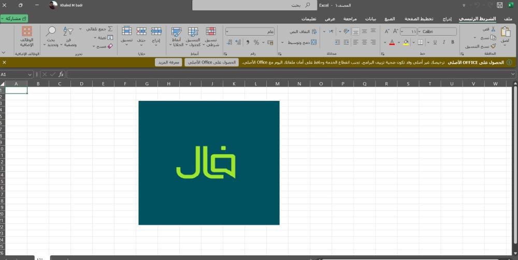The height and width of the screenshot is (260, 518).
Task: Expand the formula bar chevron
Action: [x=513, y=74]
